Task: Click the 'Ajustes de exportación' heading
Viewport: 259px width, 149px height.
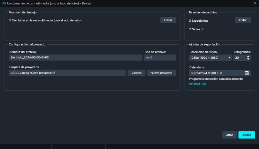Action: 205,44
